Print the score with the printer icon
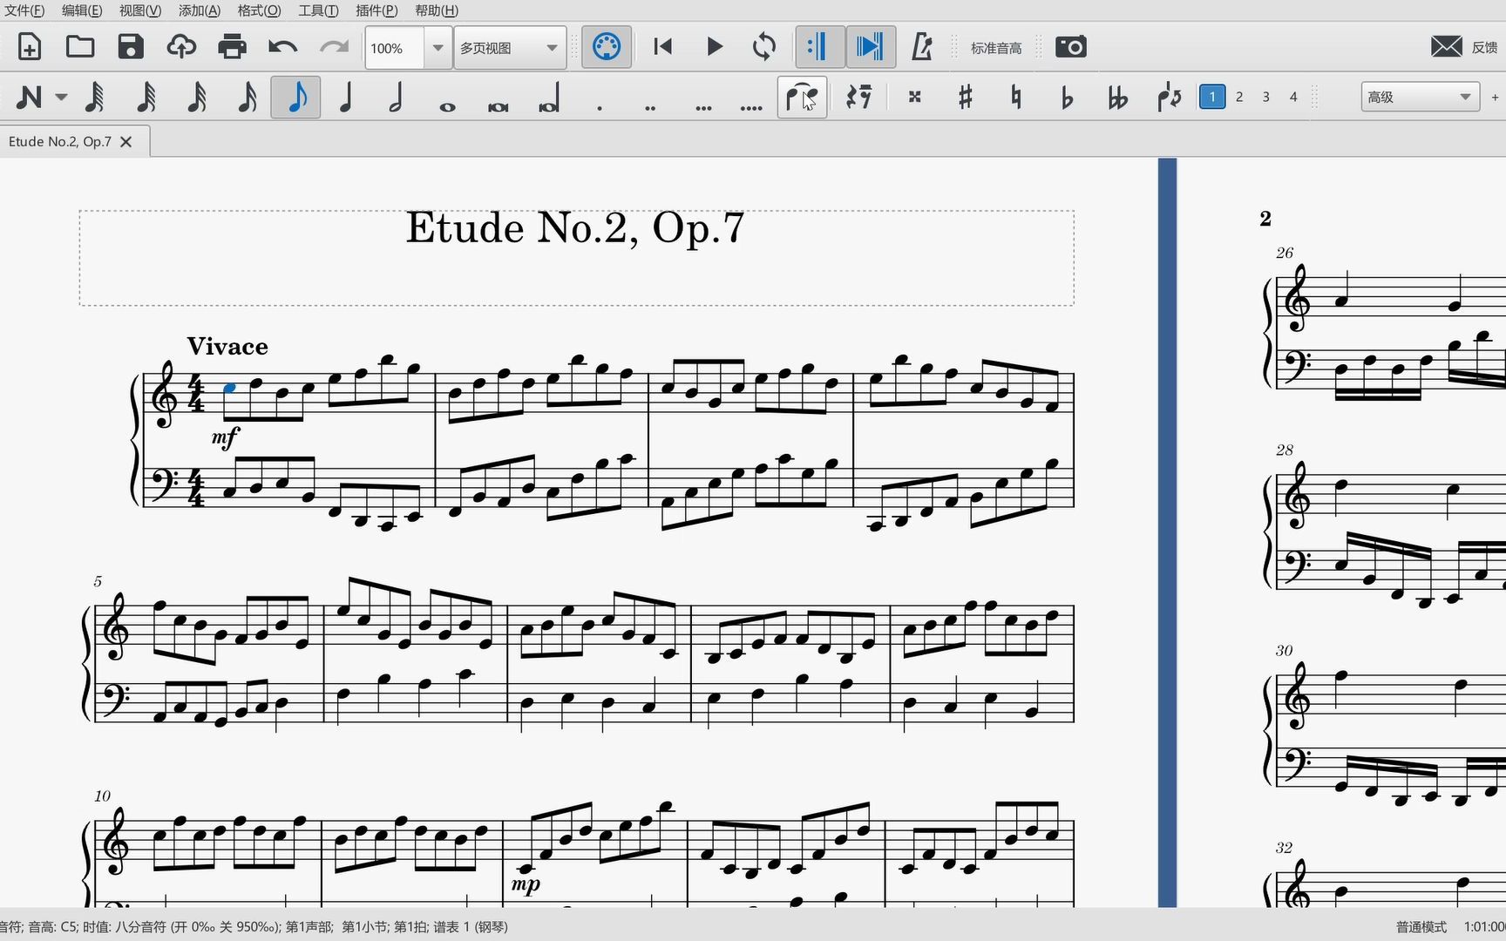The image size is (1506, 941). (x=232, y=47)
